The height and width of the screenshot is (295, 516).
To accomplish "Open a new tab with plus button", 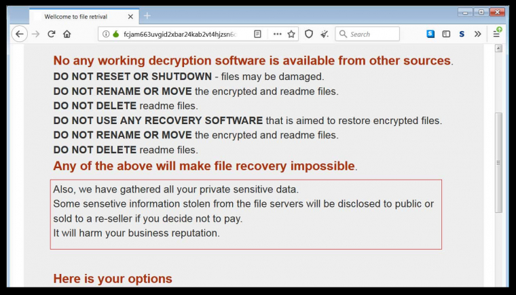I will (x=147, y=16).
